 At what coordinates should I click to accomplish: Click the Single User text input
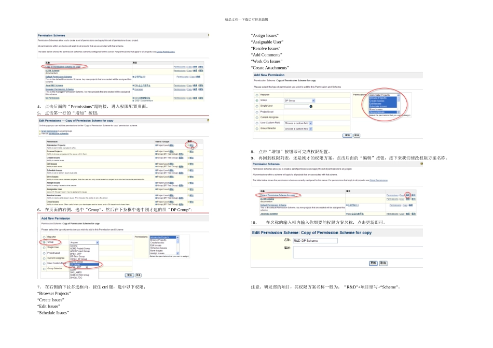296,106
